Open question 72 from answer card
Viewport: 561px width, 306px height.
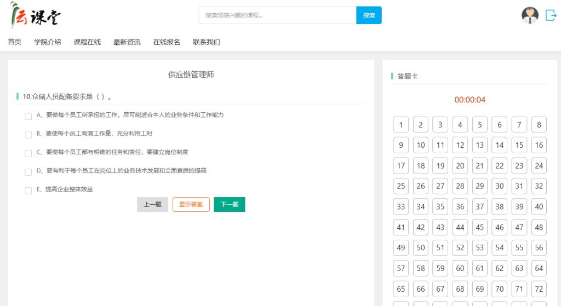[x=539, y=288]
